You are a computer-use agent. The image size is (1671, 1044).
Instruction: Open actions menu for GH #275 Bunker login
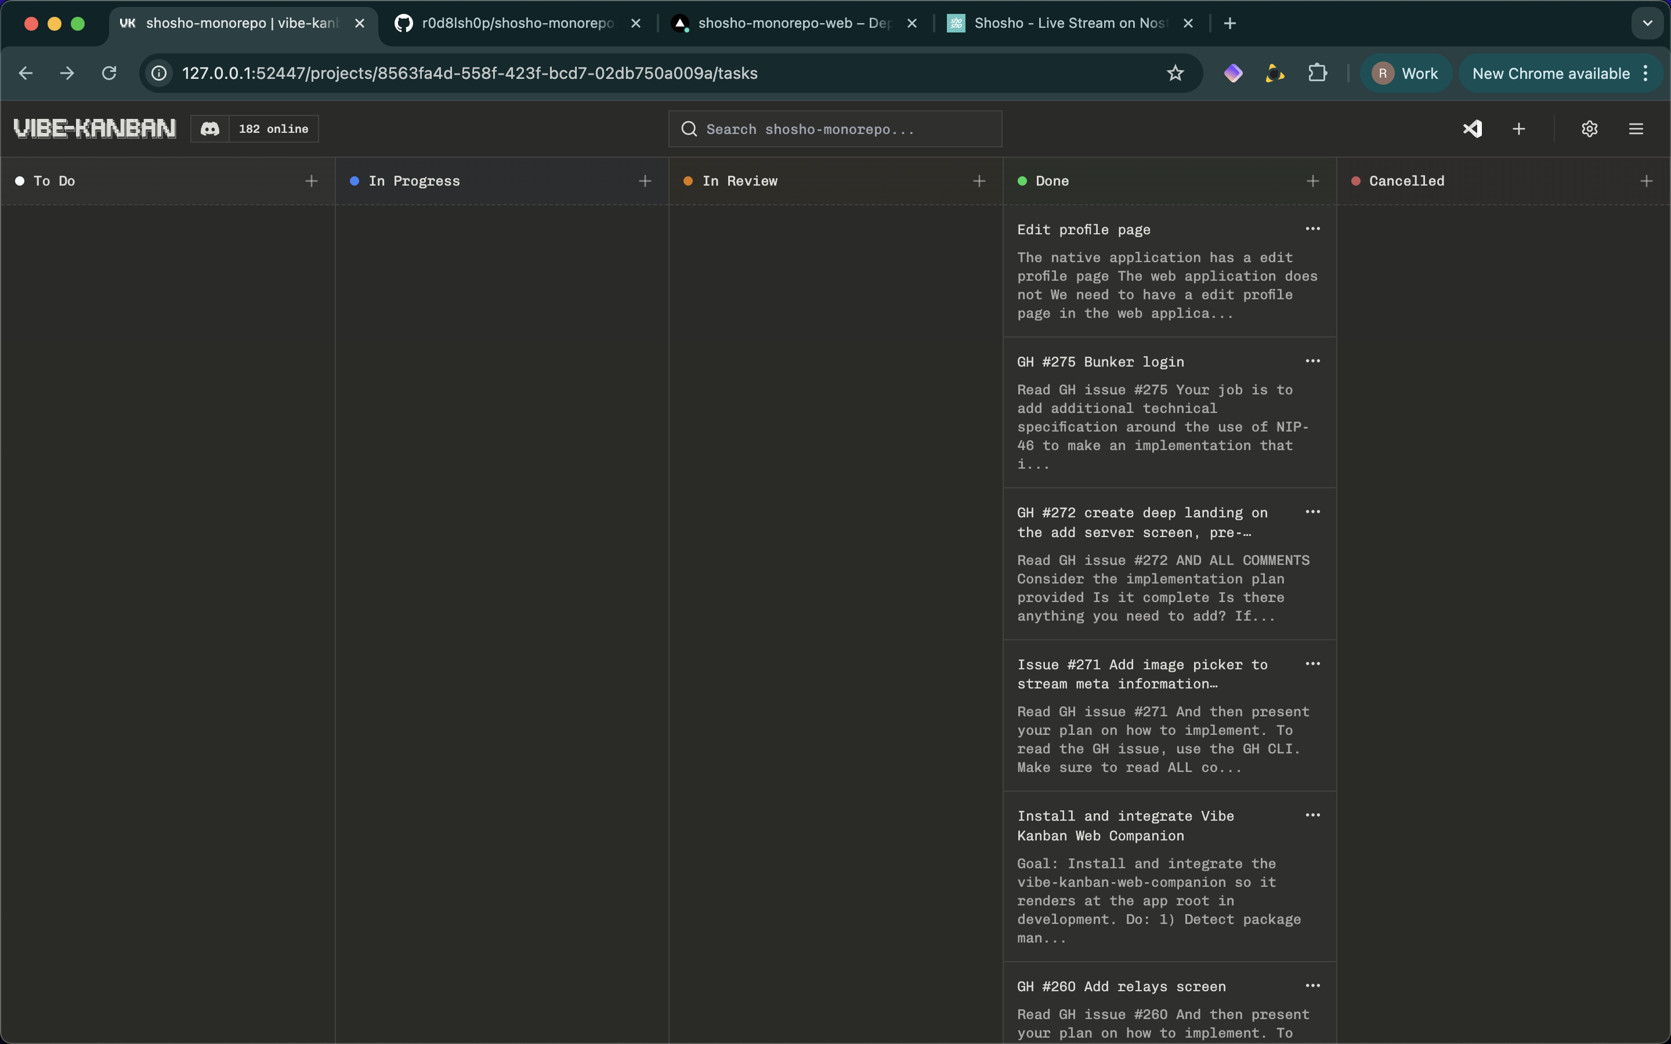1312,361
